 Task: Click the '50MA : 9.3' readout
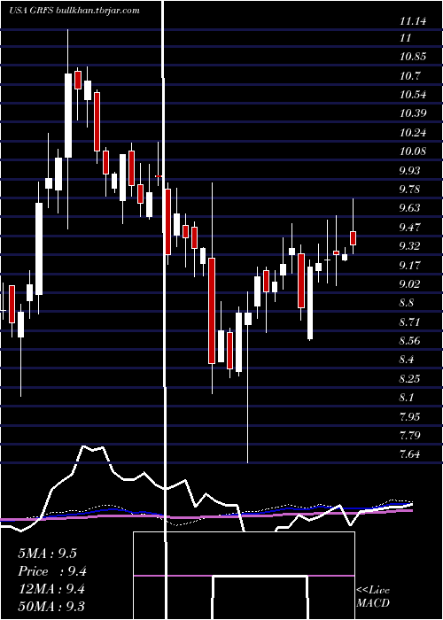point(51,606)
